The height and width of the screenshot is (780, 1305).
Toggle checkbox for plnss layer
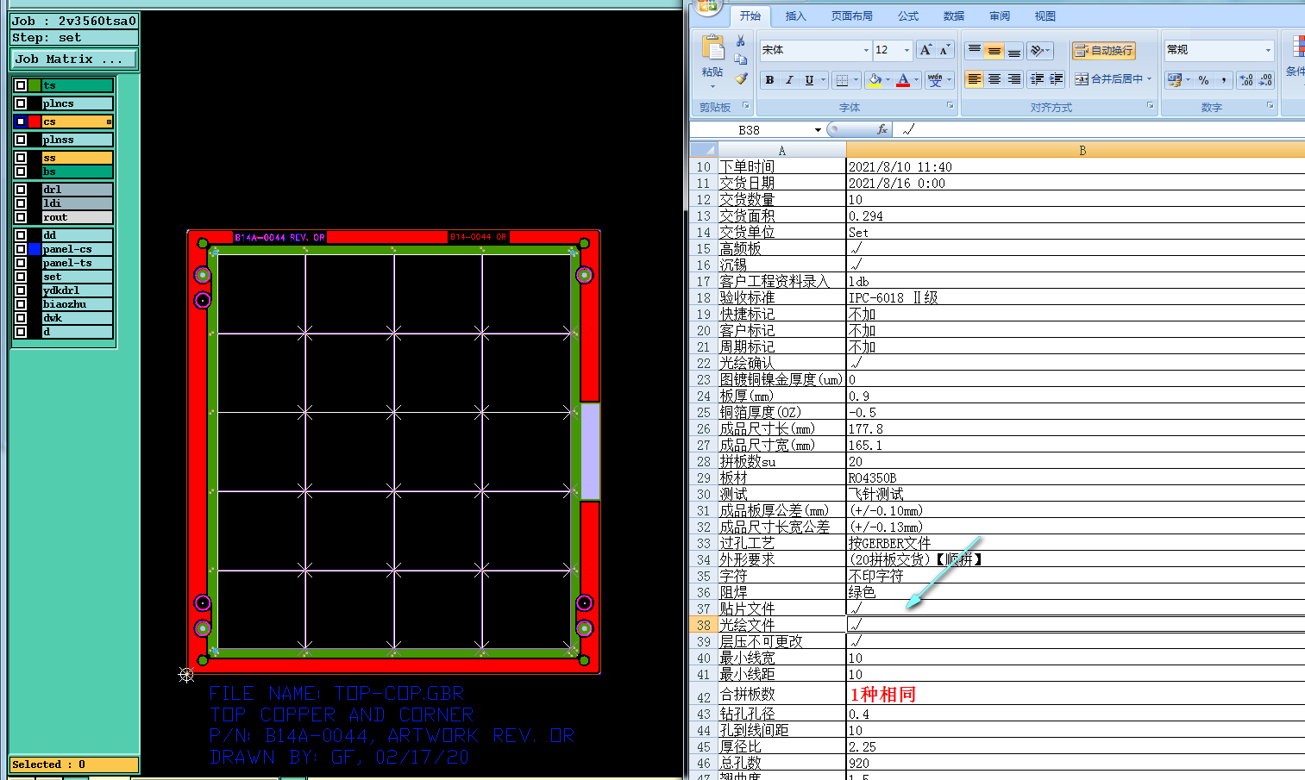[x=21, y=140]
